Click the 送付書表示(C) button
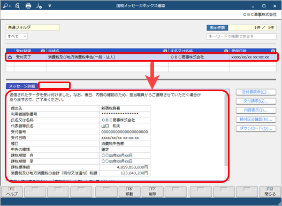 pos(256,92)
